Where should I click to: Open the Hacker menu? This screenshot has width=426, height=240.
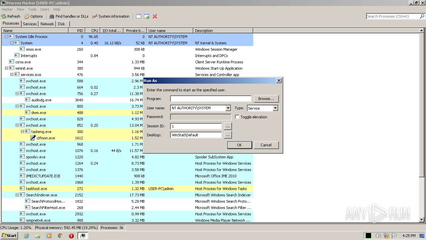7,9
